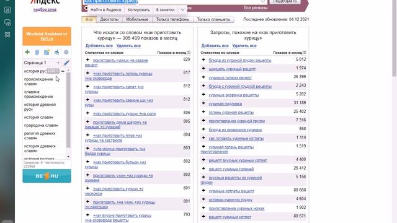Screen dimensions: 397x223
Task: Click the copy list icon in Wordstat Assistant
Action: 37,52
